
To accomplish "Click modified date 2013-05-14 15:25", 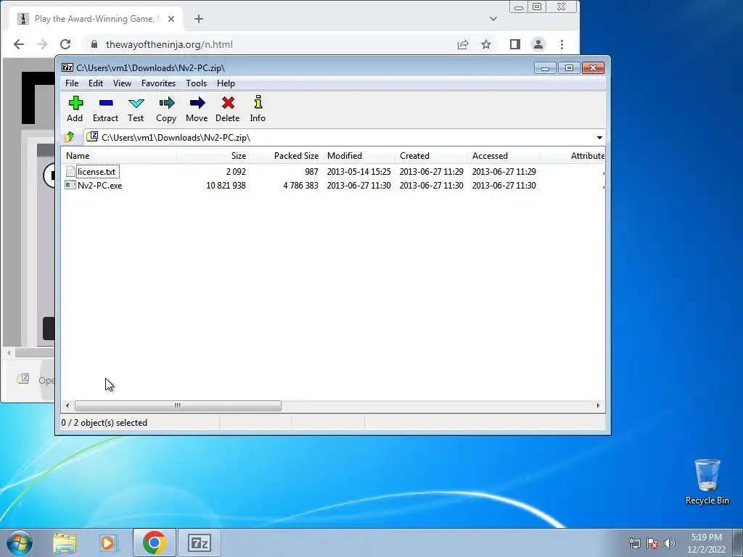I will tap(358, 171).
